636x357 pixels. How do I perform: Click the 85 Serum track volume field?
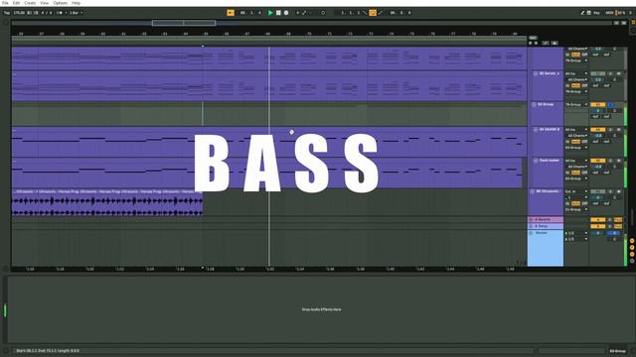coord(598,79)
